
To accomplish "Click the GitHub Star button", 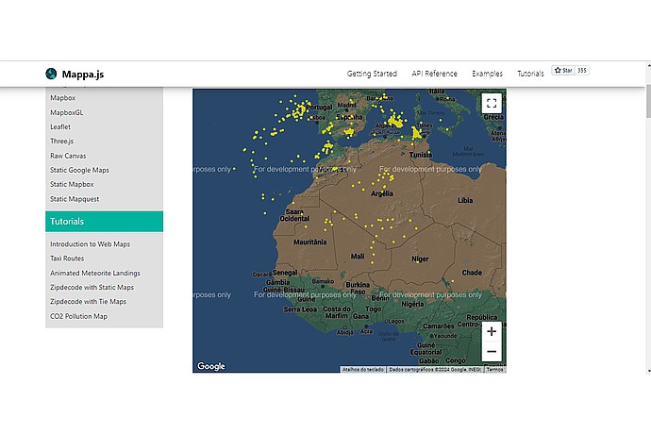I will [563, 70].
